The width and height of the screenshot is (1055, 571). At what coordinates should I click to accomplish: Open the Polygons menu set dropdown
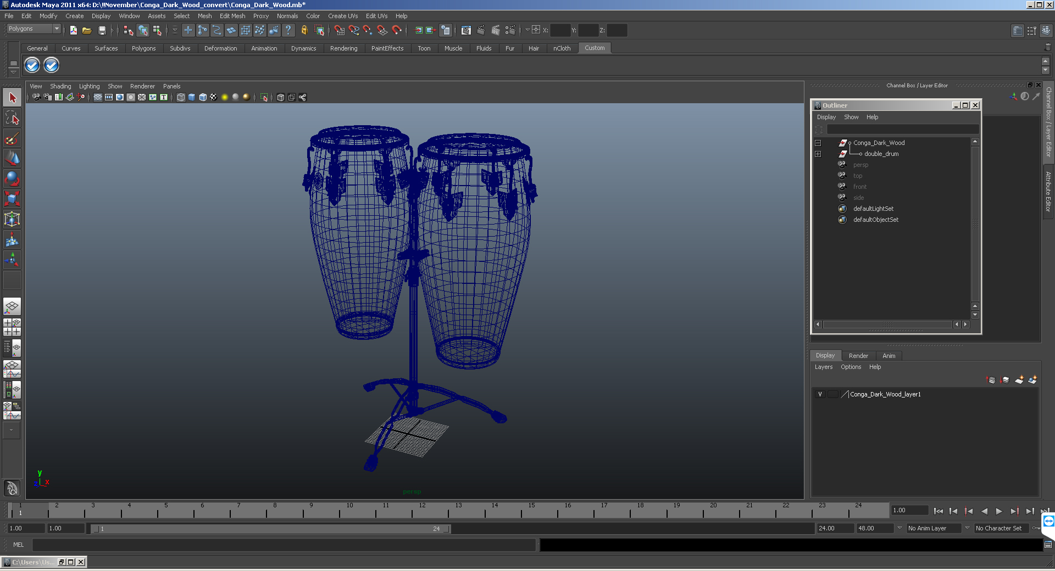34,29
